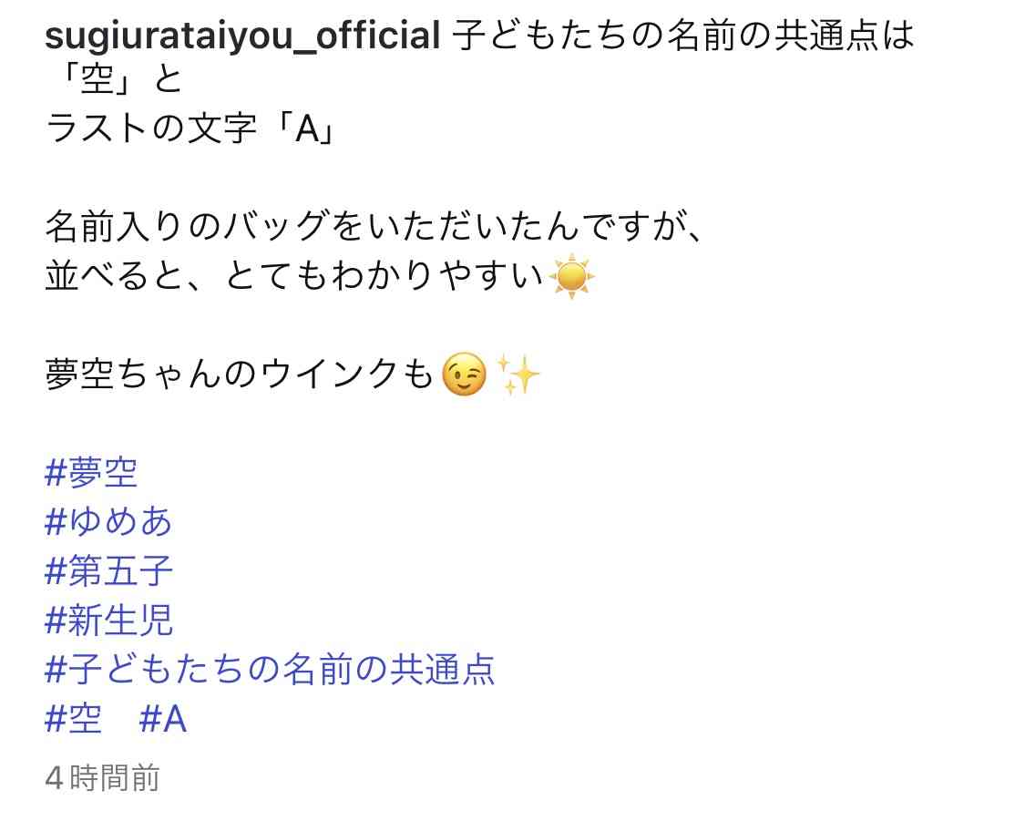The height and width of the screenshot is (821, 1025).
Task: Open the #夢空 hashtag
Action: pyautogui.click(x=91, y=473)
